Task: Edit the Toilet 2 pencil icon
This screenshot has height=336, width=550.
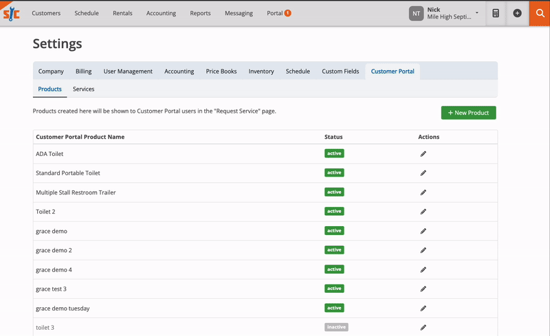Action: point(423,212)
